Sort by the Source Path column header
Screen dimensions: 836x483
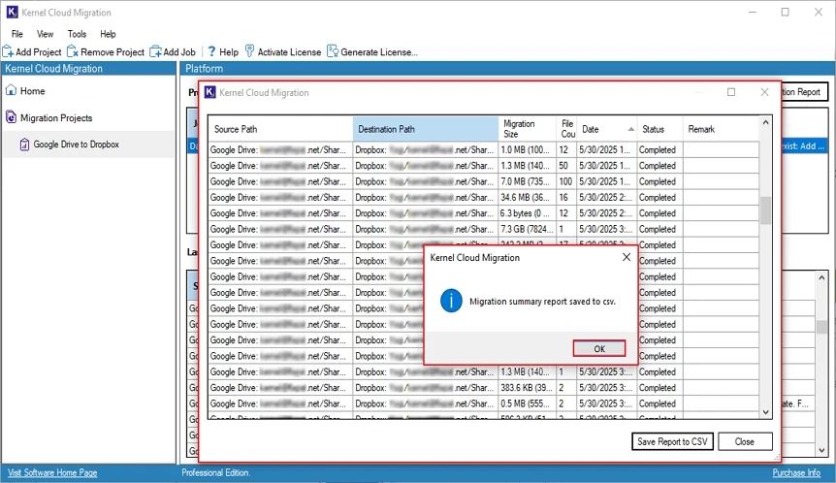pyautogui.click(x=280, y=129)
